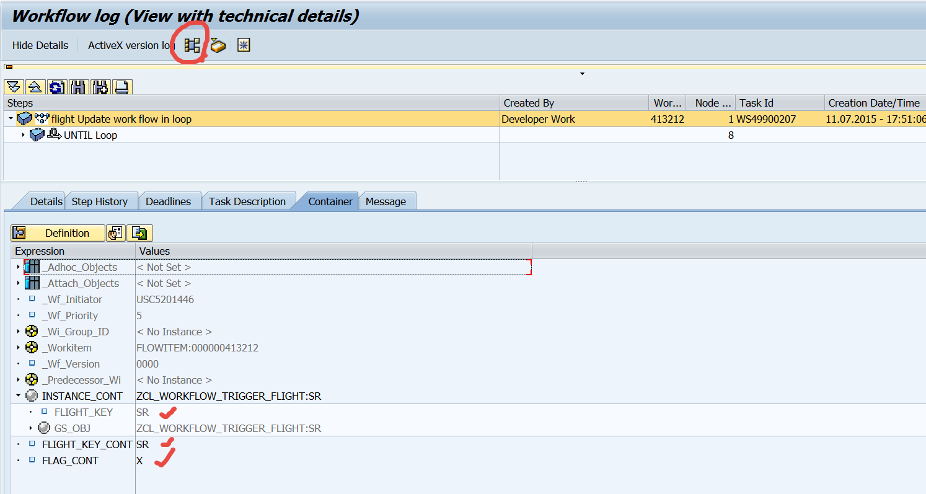Switch to the Step History tab

tap(100, 201)
